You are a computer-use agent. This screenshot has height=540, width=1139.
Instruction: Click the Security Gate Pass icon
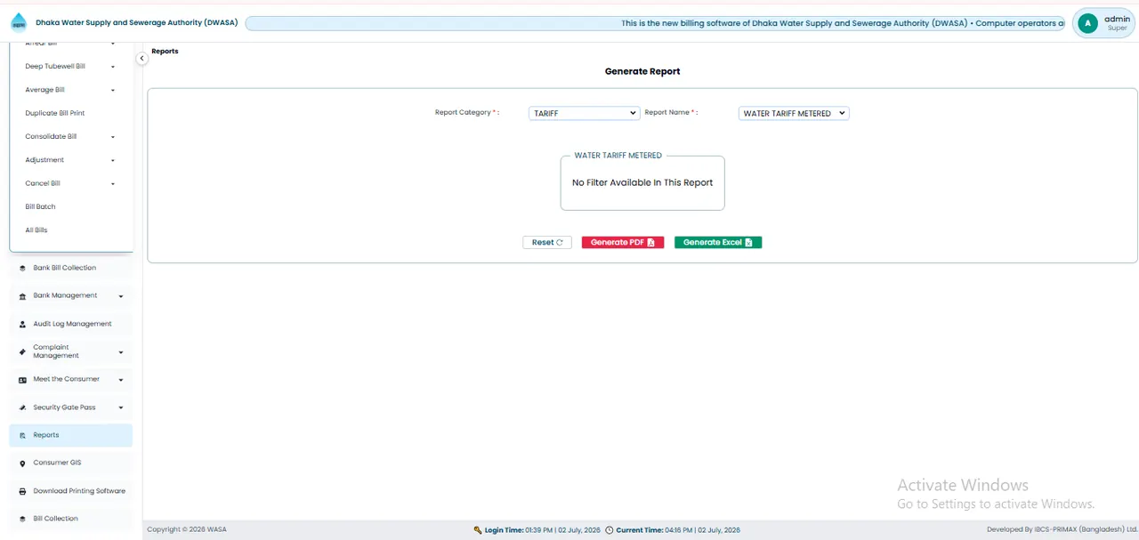tap(22, 407)
